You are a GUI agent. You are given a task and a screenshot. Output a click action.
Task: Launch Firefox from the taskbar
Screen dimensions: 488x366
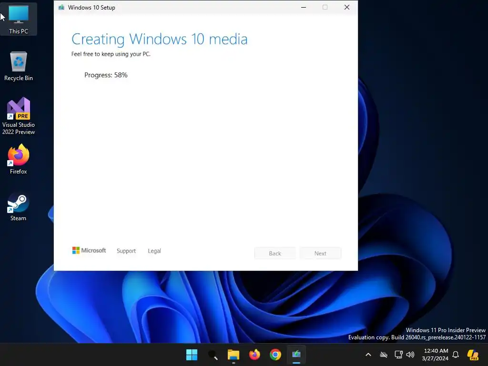click(254, 355)
